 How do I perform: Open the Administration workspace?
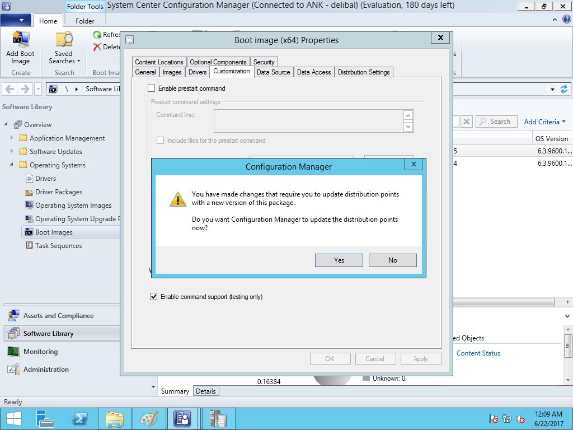coord(46,370)
